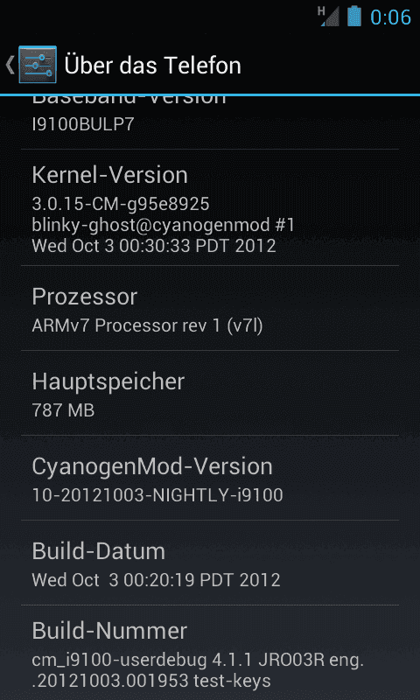Tap the 787 MB memory value
This screenshot has height=700, width=420.
click(63, 410)
